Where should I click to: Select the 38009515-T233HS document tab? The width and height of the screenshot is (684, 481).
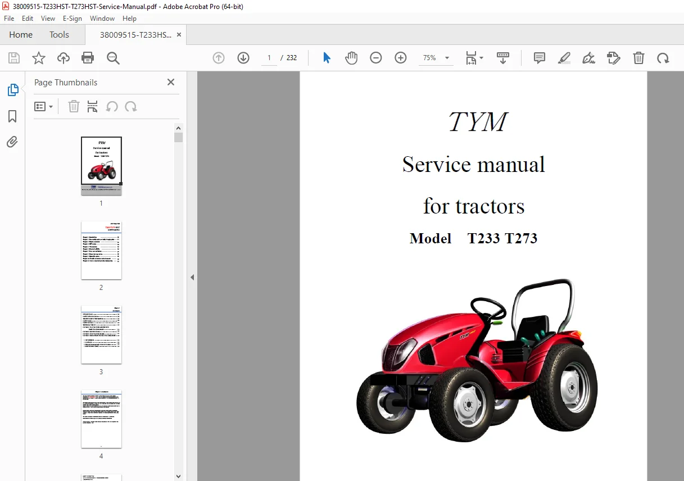pos(135,34)
